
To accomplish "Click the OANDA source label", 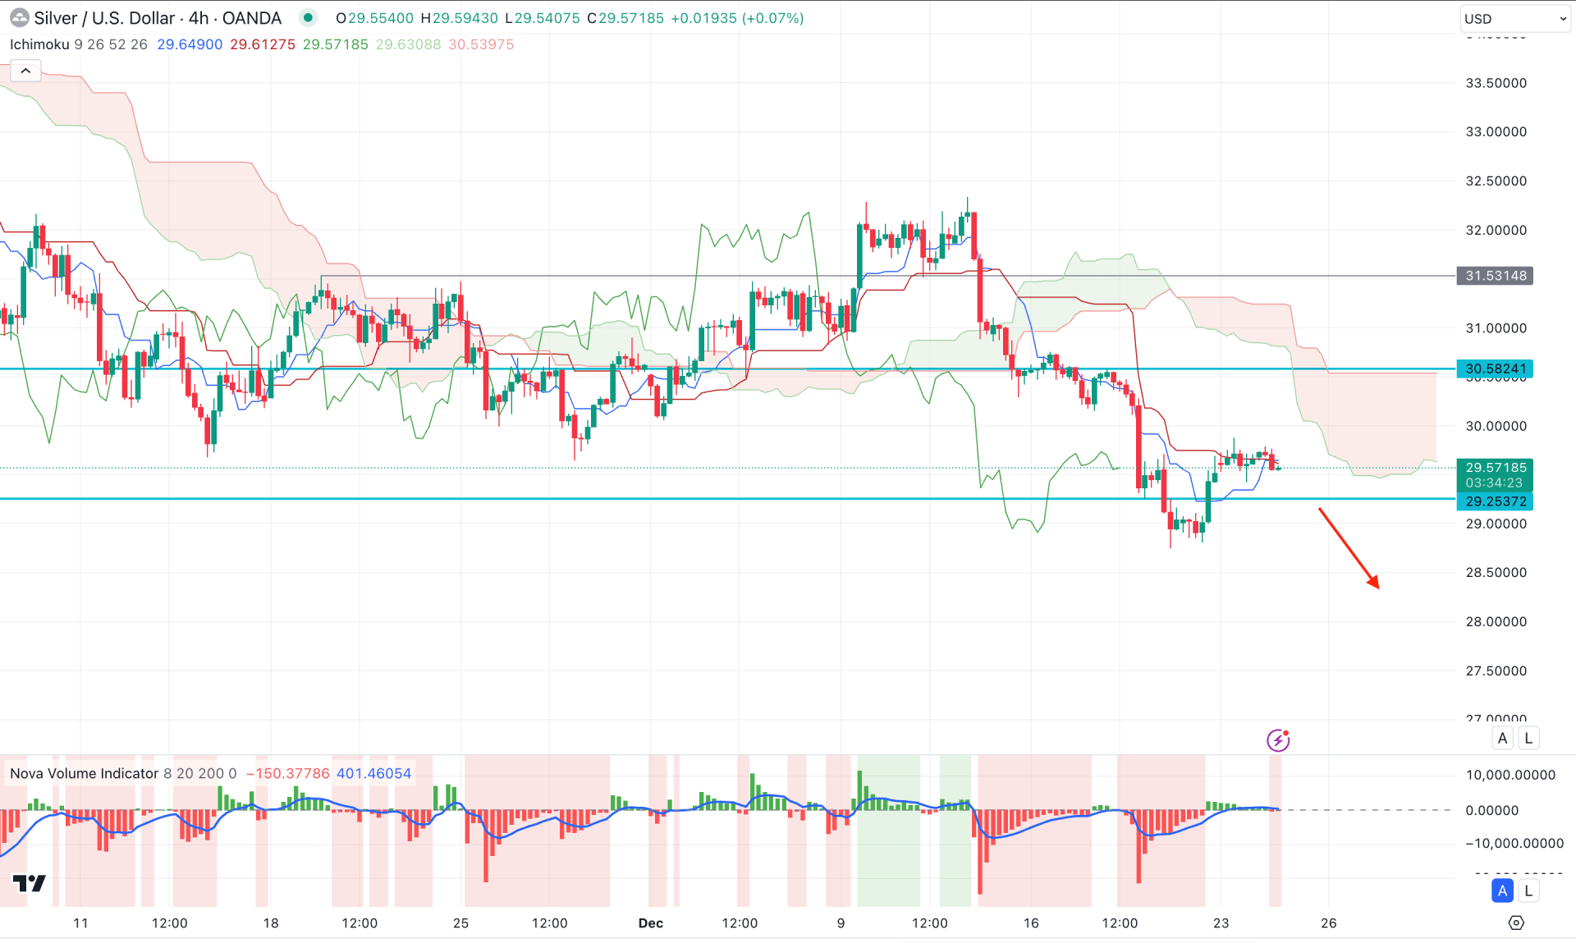I will [252, 17].
